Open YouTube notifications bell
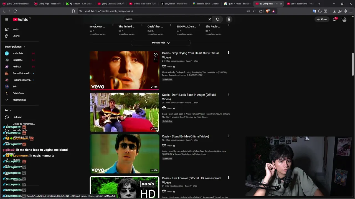The height and width of the screenshot is (199, 355). coord(334,19)
